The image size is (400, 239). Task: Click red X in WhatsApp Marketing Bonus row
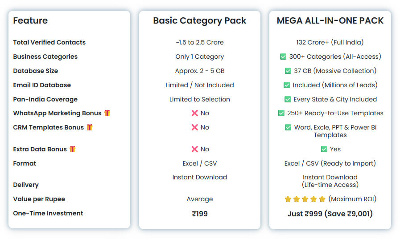pyautogui.click(x=194, y=113)
